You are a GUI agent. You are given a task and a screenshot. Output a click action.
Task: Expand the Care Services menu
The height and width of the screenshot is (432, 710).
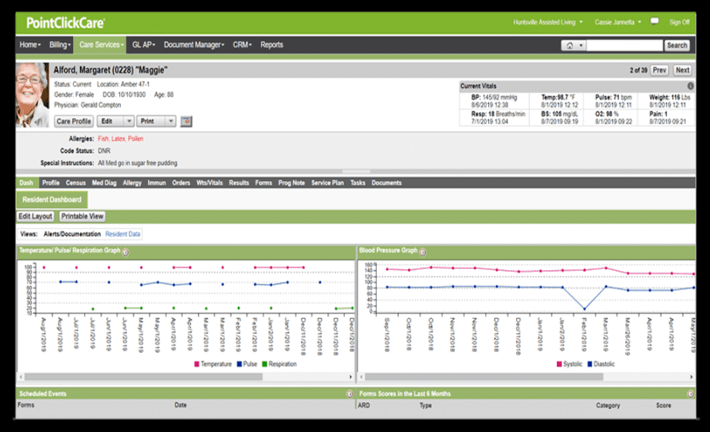click(101, 45)
